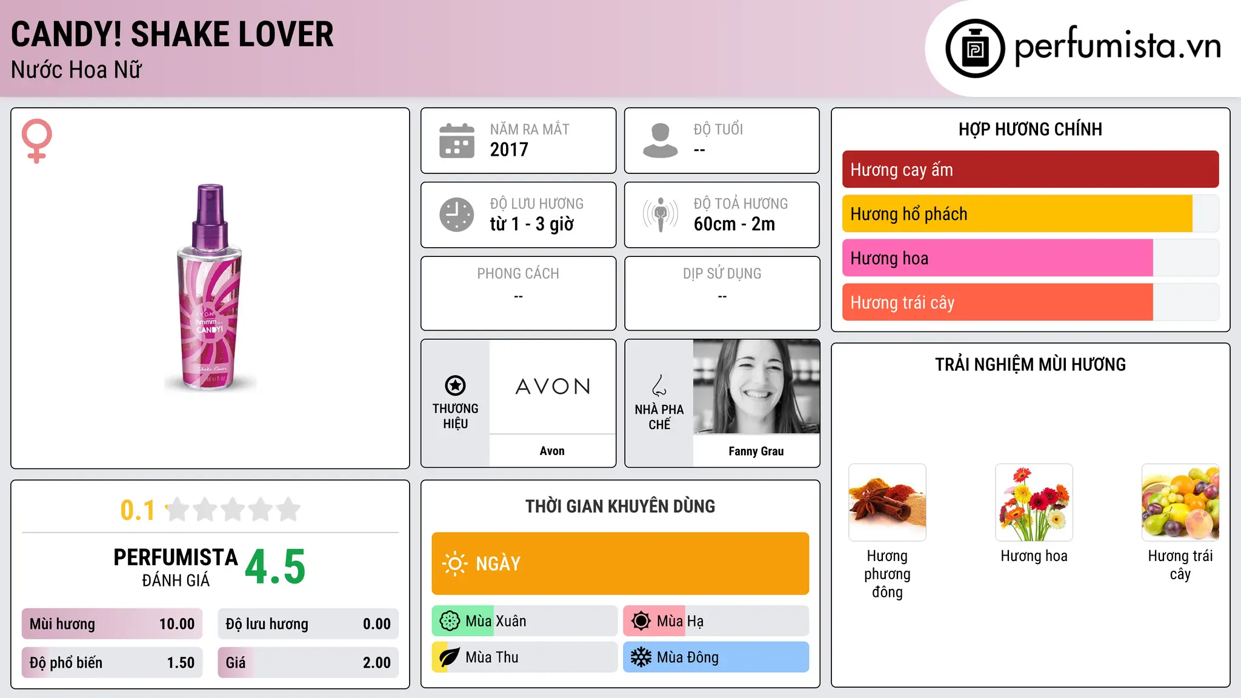Click the '0.00' longevity score value

tap(377, 624)
